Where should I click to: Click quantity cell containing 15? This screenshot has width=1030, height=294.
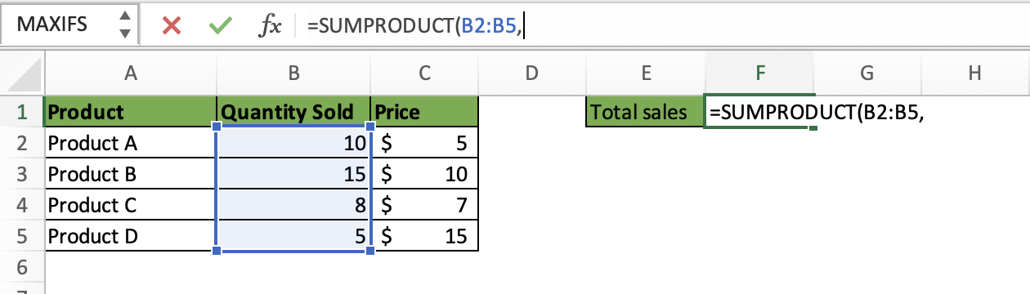(293, 174)
